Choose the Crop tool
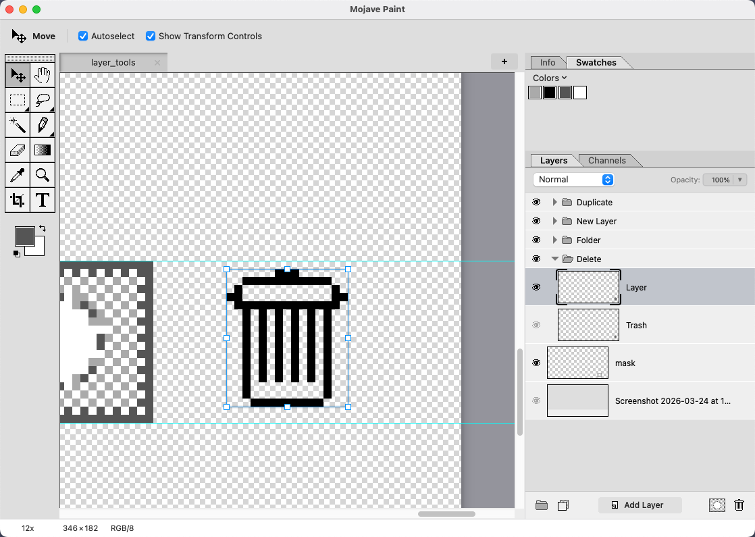 [18, 199]
